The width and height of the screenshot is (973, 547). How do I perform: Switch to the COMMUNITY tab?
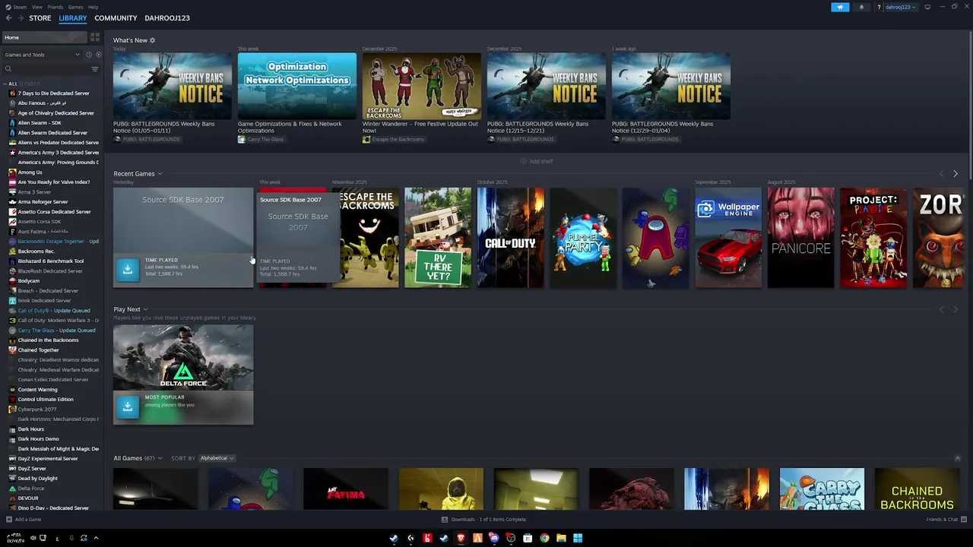[116, 18]
